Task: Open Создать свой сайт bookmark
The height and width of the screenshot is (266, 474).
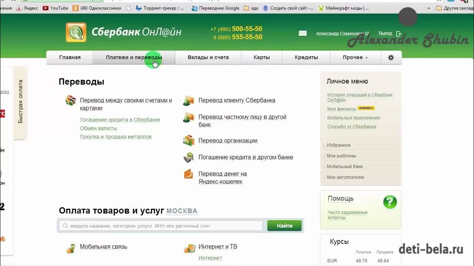Action: 288,8
